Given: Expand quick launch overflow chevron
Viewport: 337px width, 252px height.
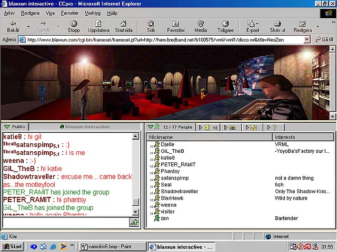Looking at the screenshot, I should [72, 245].
